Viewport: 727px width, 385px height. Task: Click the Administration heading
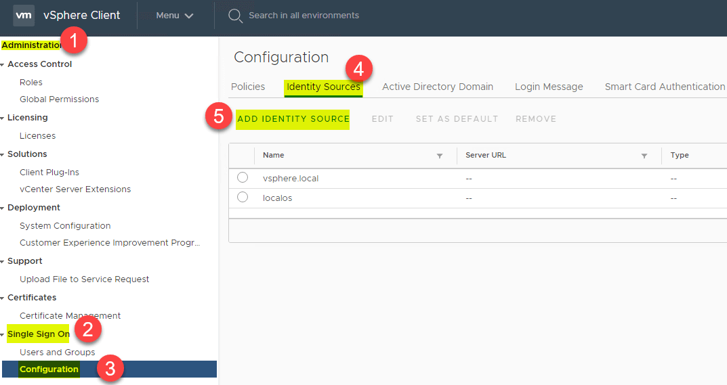32,45
